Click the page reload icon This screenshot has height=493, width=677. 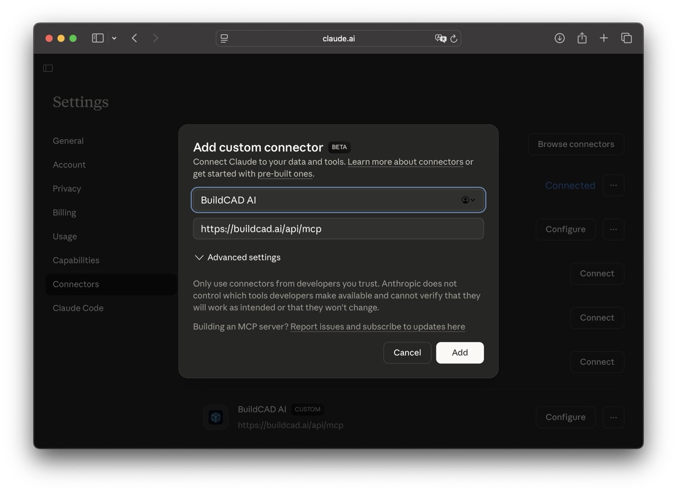click(454, 39)
